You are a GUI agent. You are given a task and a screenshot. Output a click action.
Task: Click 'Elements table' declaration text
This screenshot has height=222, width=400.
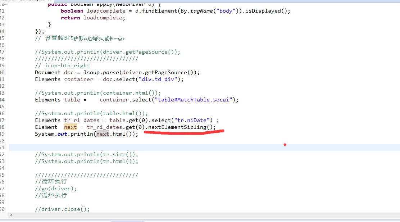coord(58,100)
